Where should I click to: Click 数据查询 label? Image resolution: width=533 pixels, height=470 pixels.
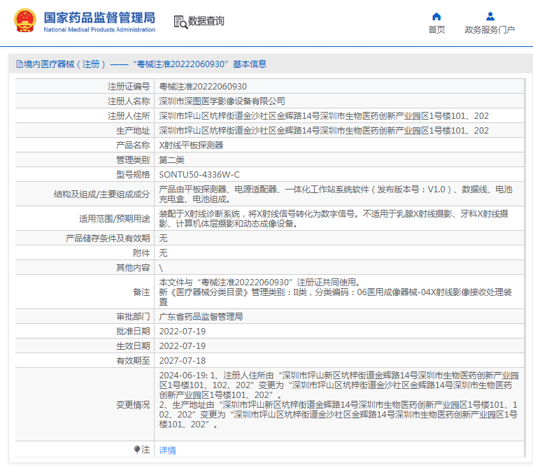(206, 21)
